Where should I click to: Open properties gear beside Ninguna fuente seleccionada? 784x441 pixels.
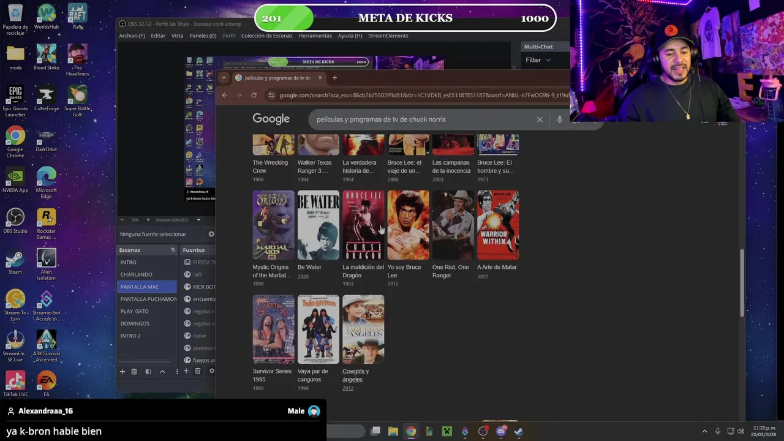[211, 234]
